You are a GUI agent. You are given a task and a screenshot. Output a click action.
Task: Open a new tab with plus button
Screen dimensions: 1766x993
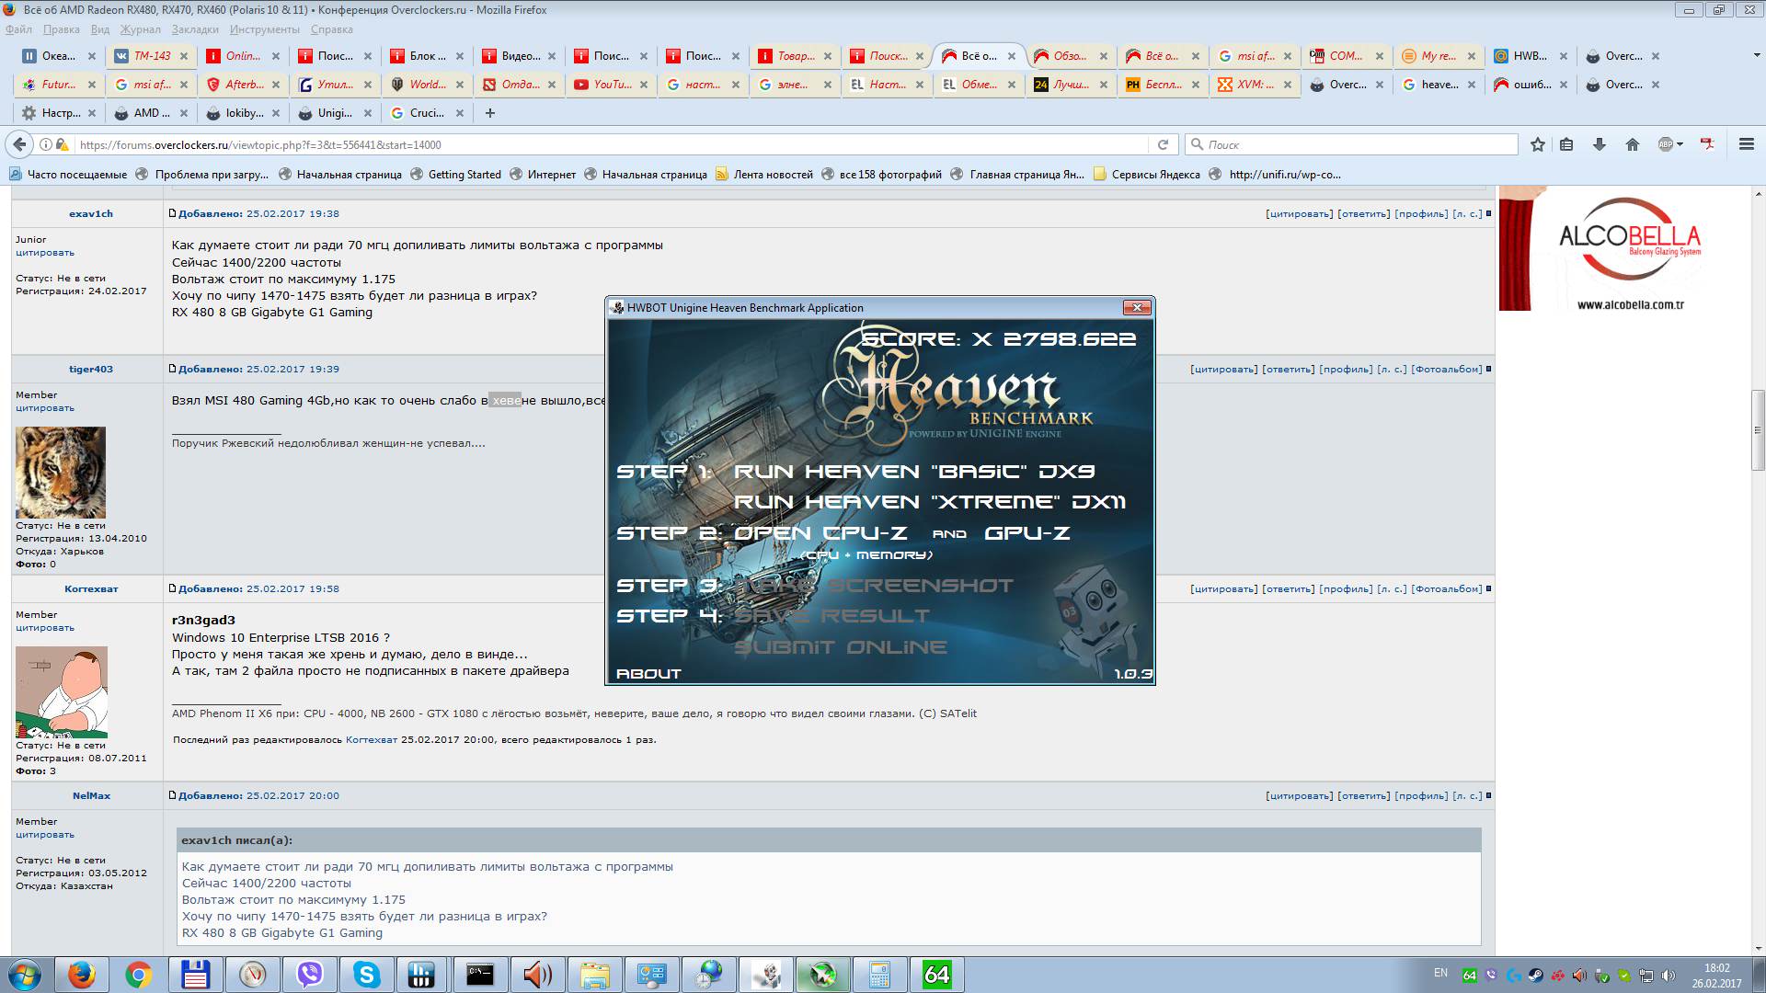pyautogui.click(x=490, y=113)
